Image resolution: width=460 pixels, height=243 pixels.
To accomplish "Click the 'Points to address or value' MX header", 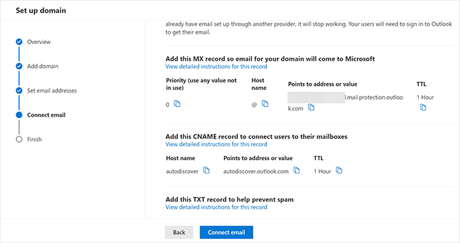I will click(x=323, y=84).
